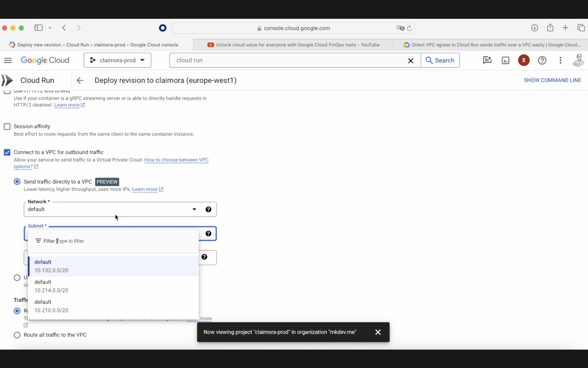This screenshot has width=588, height=368.
Task: Open the claimora-prod project picker
Action: [117, 60]
